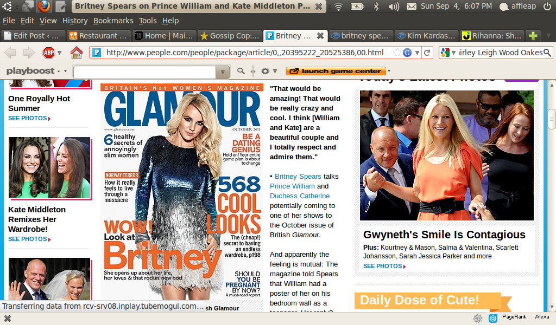Screen dimensions: 556x325
Task: Open the address bar history dropdown
Action: click(418, 53)
